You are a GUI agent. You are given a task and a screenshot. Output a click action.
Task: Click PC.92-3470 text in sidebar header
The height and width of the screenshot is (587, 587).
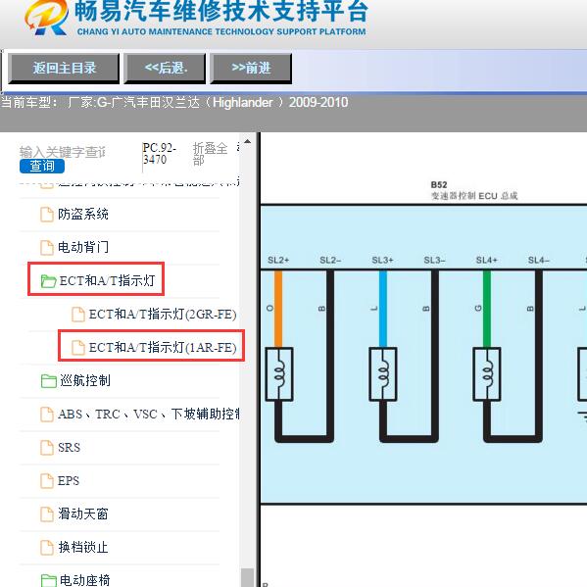160,154
